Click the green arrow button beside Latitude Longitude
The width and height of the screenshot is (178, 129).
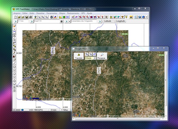[x=100, y=21]
